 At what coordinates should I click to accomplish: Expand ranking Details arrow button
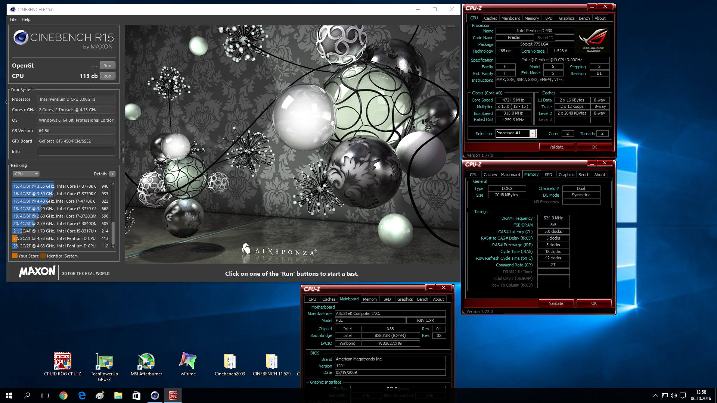(x=112, y=174)
